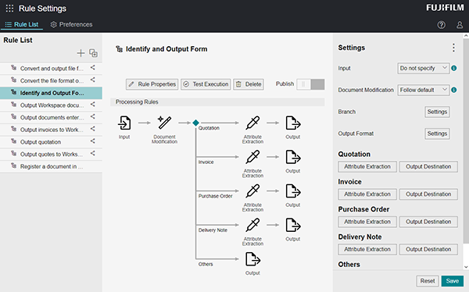Viewport: 469px width, 292px height.
Task: Click the add new rule plus icon
Action: point(81,53)
